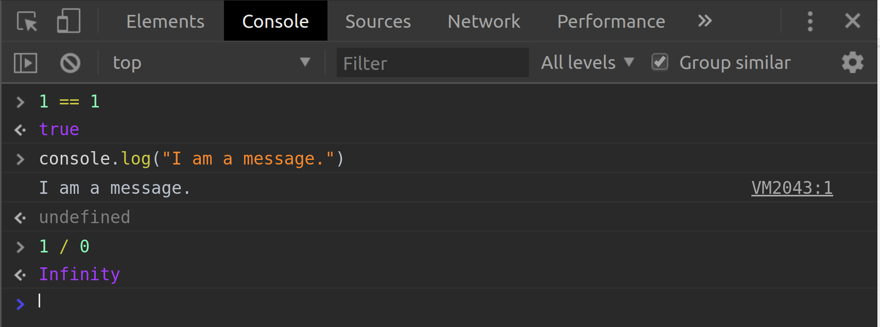This screenshot has width=880, height=327.
Task: Toggle the Group similar checkbox
Action: [x=660, y=62]
